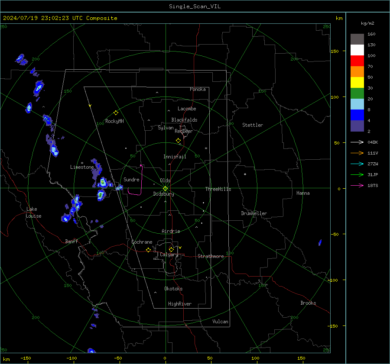Image resolution: width=390 pixels, height=364 pixels.
Task: Click the ThreeHills town label
Action: [218, 189]
